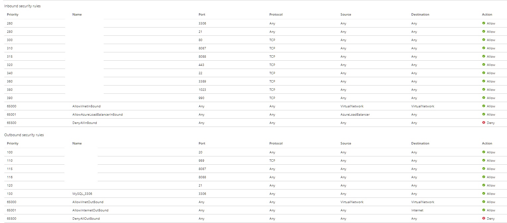Image resolution: width=507 pixels, height=223 pixels.
Task: Click the Allow icon for MySQL_3306 rule
Action: (484, 194)
